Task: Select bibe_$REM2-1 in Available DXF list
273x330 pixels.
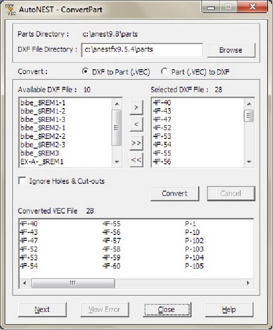Action: [x=43, y=128]
